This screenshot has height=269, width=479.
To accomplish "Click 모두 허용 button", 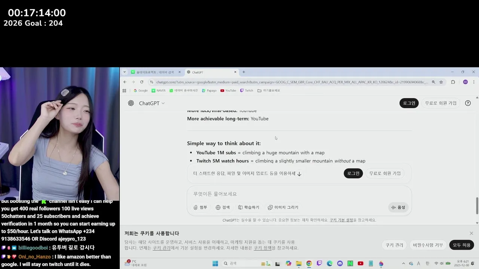I will tap(462, 245).
